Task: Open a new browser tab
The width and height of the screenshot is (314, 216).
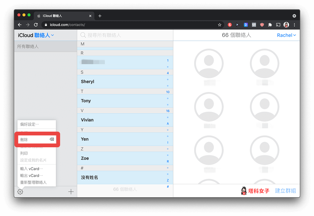Action: (100, 16)
